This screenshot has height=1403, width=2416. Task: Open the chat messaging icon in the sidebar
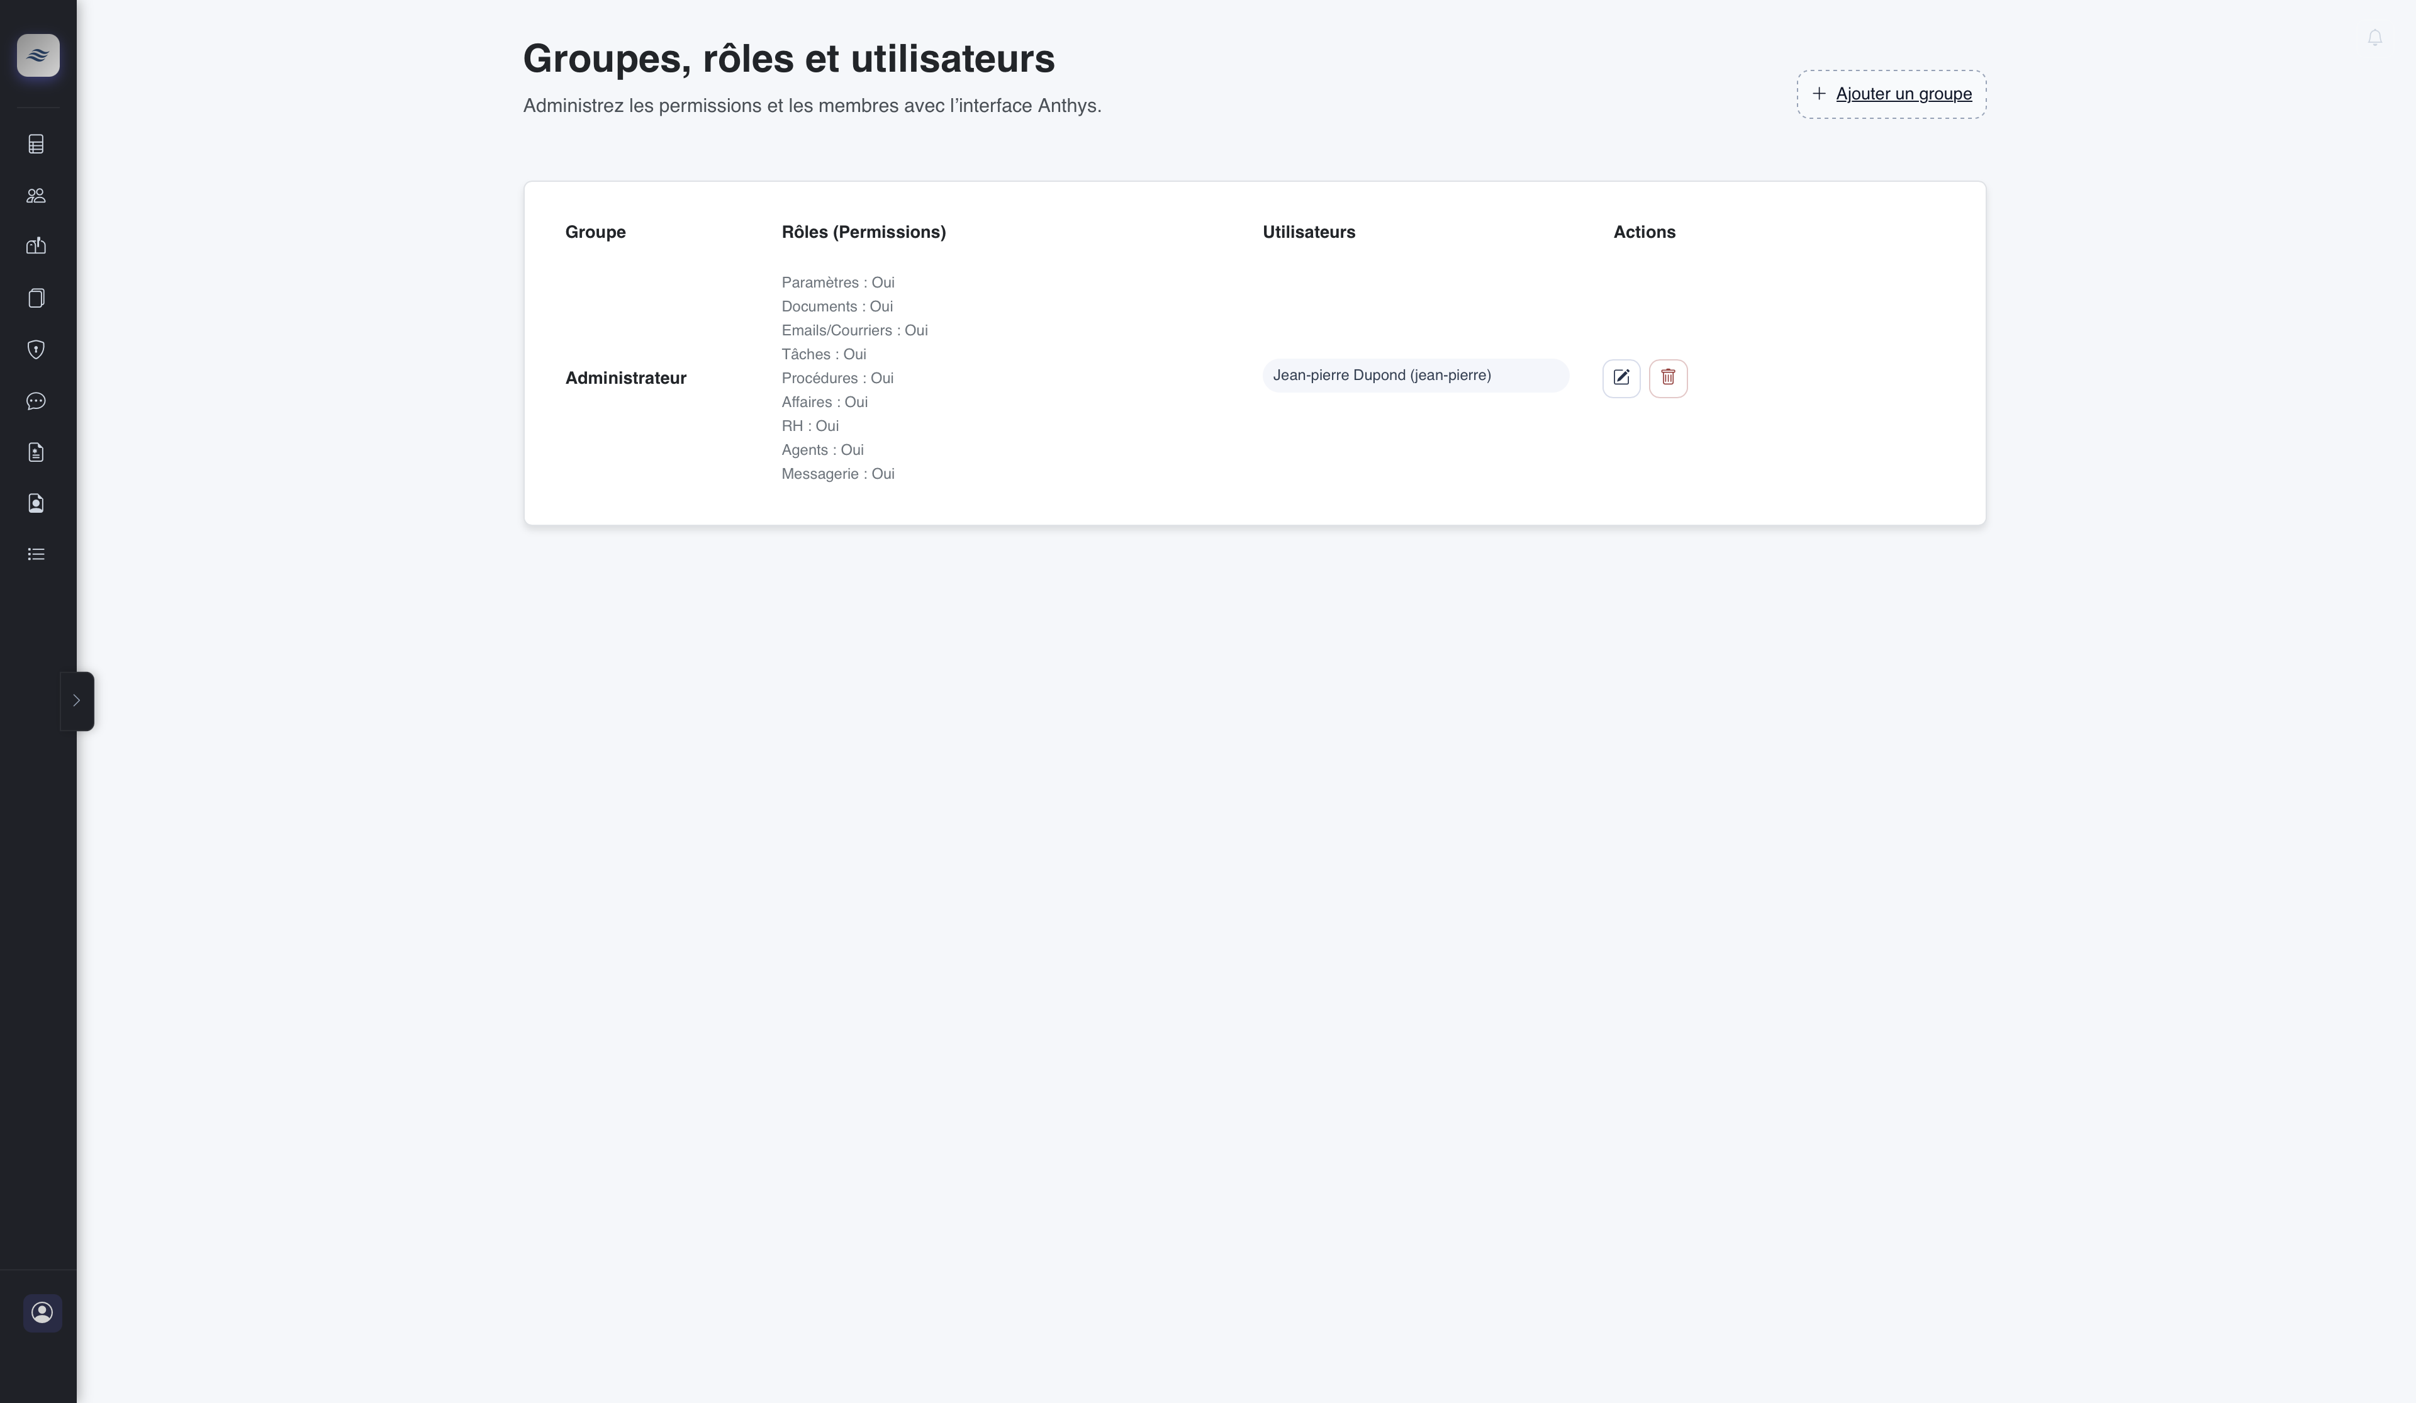click(36, 401)
